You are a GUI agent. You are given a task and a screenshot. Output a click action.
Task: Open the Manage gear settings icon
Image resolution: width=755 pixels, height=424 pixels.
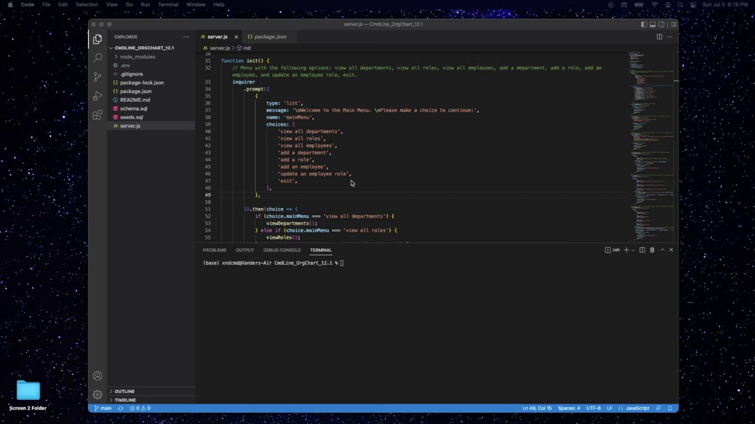pos(97,395)
